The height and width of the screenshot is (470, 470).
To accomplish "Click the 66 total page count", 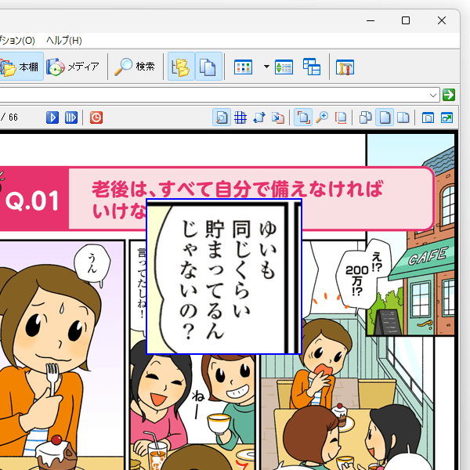I will tap(13, 117).
